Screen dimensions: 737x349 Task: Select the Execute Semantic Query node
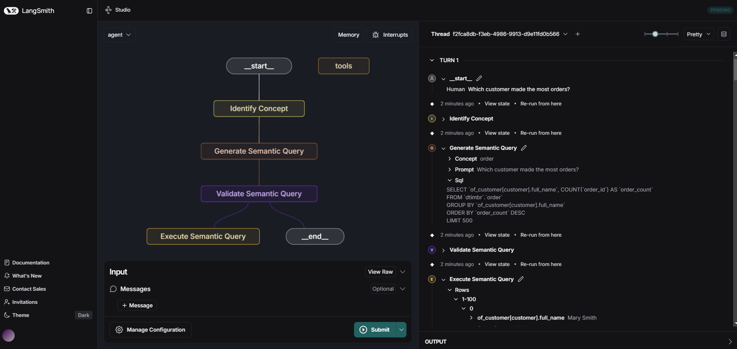(x=203, y=236)
